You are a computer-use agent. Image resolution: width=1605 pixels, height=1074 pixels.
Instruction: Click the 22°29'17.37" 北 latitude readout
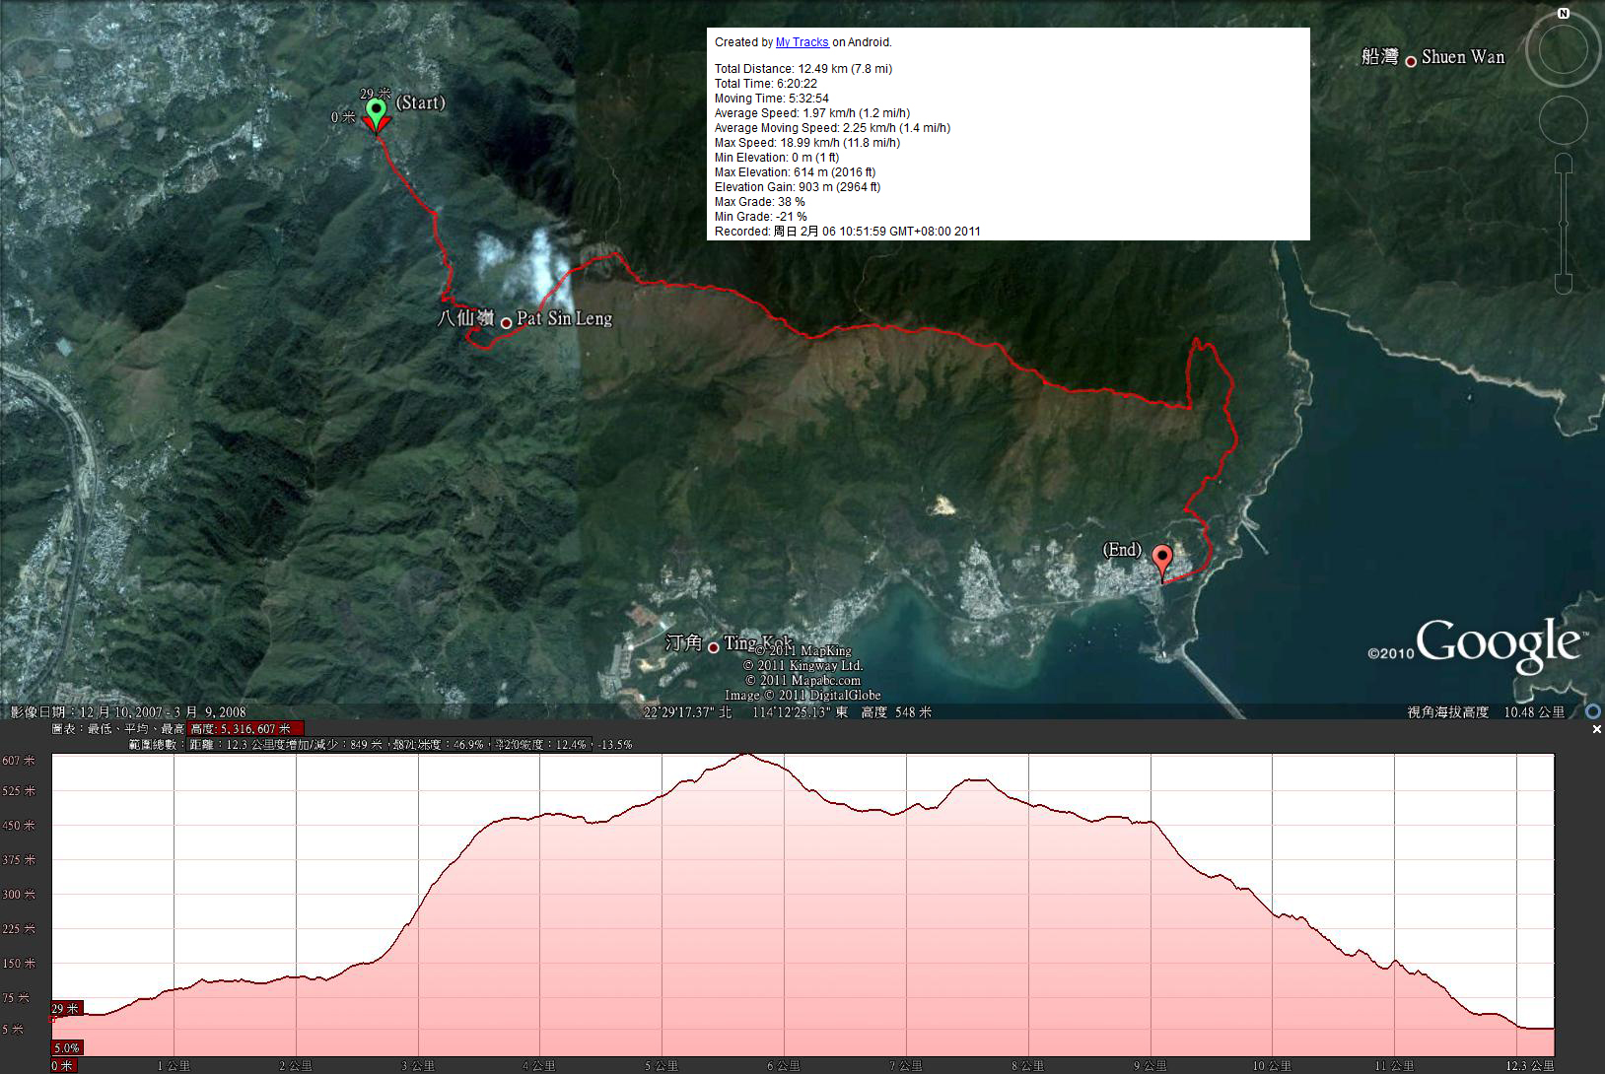tap(687, 711)
